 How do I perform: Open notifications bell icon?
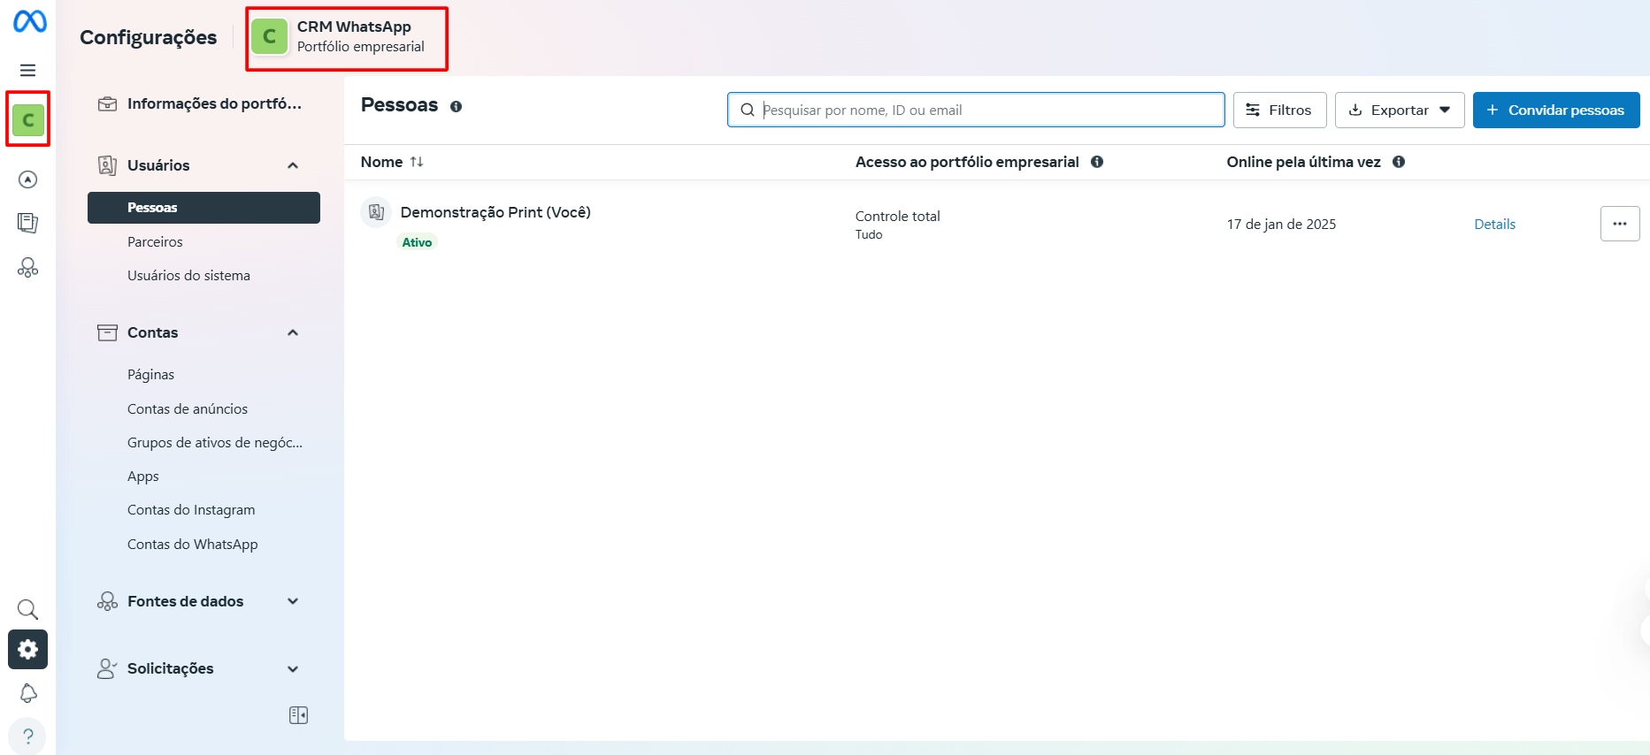tap(27, 694)
